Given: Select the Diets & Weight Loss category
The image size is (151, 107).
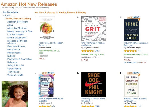Looking at the screenshot, I should point(17,38).
